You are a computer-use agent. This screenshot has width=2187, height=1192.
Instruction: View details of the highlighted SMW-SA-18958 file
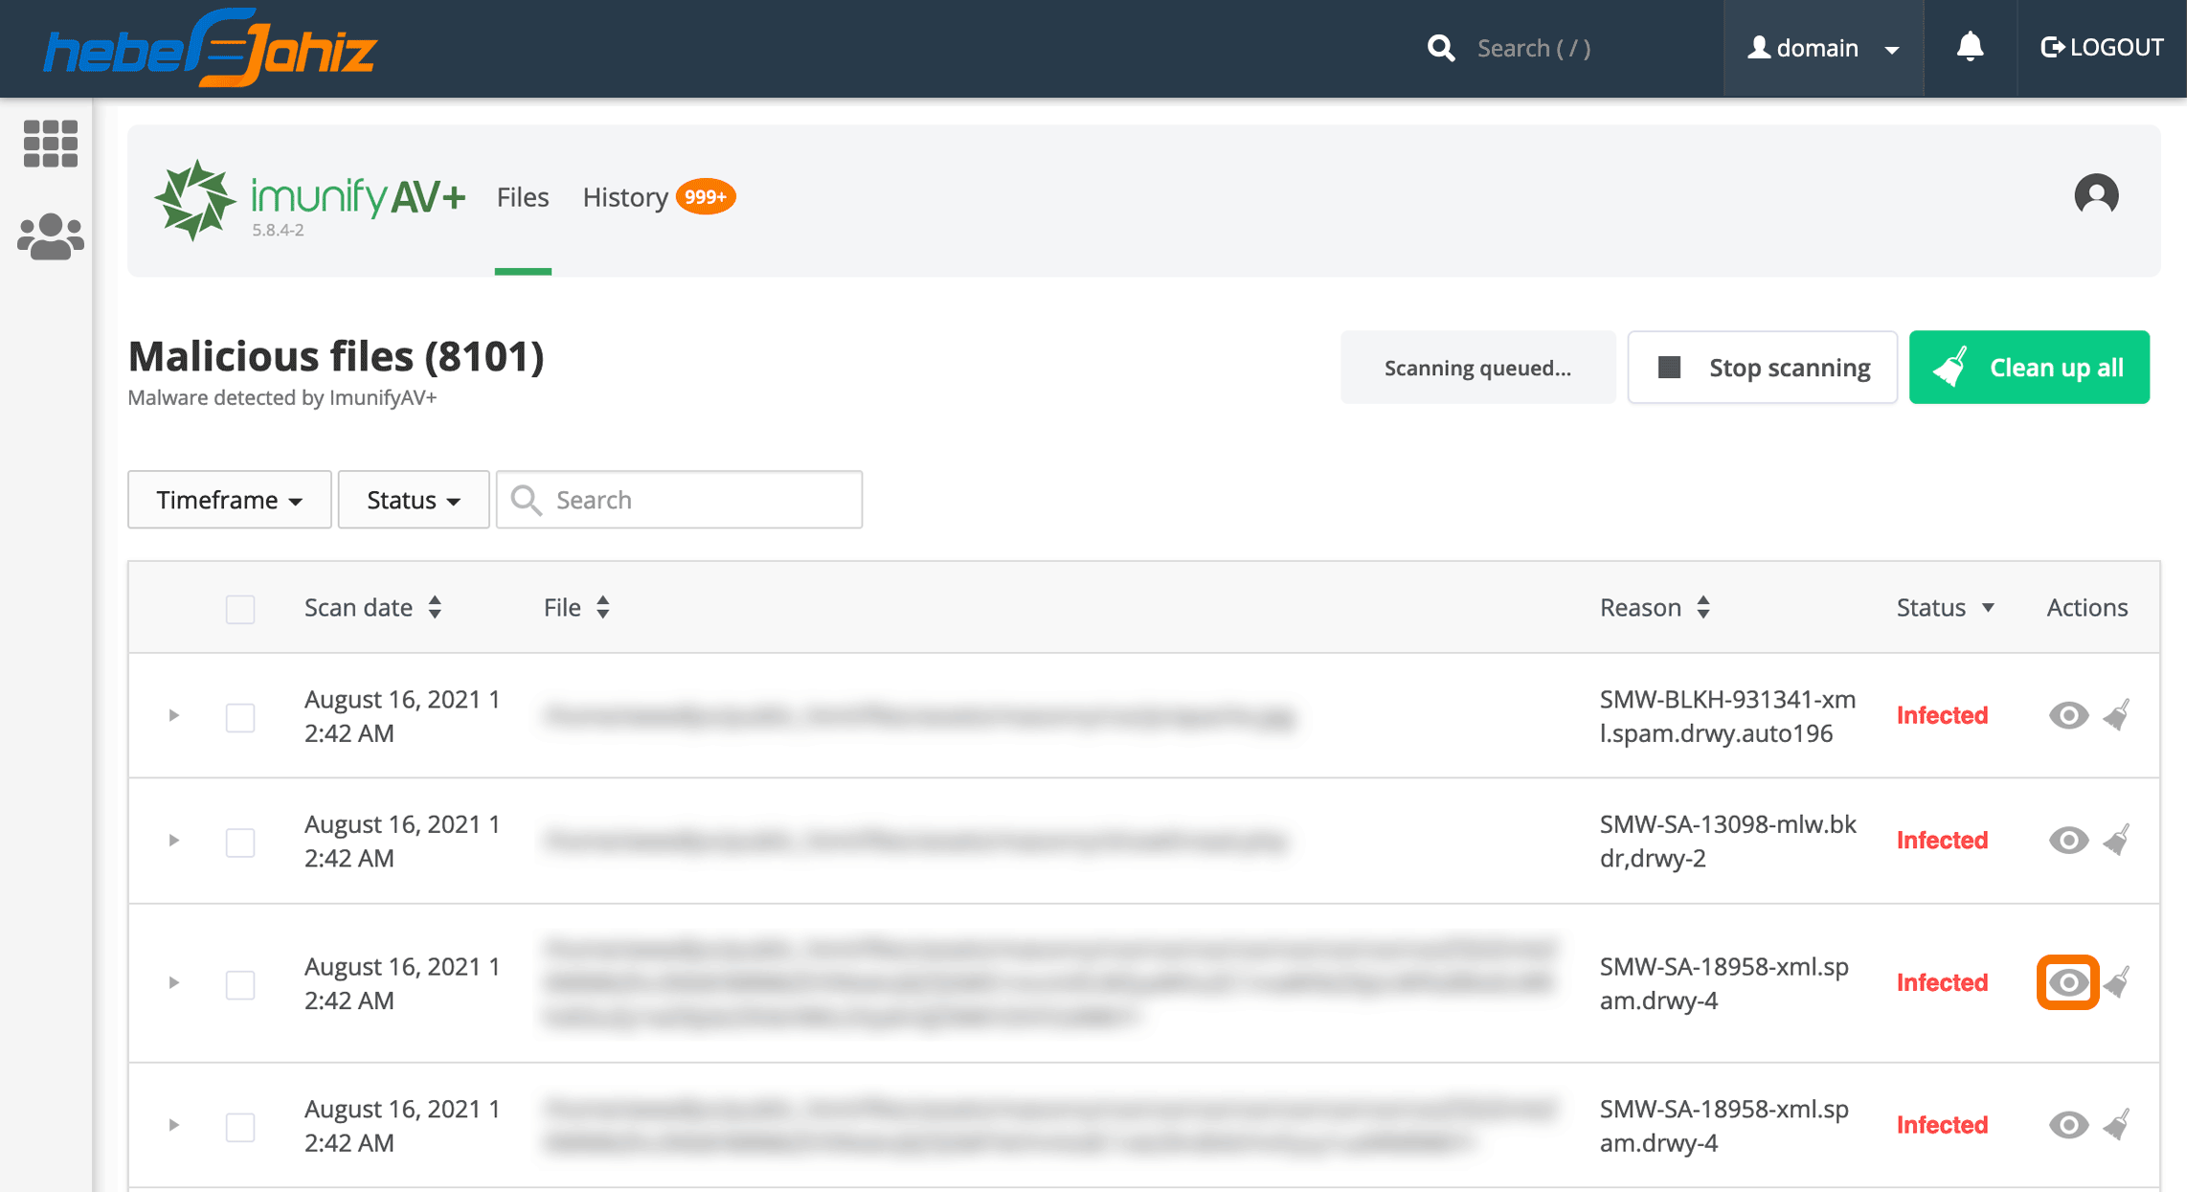coord(2067,982)
